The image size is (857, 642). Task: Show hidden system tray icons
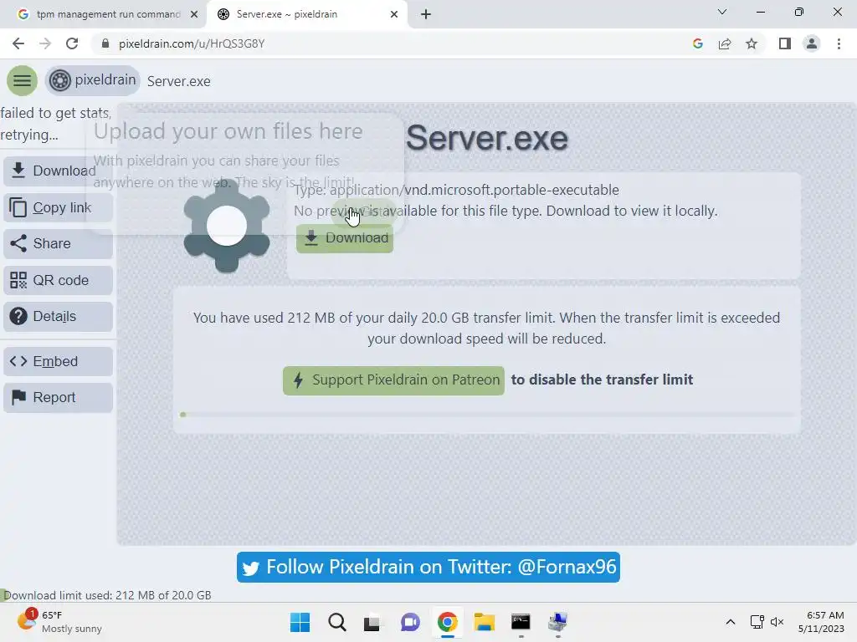tap(730, 622)
